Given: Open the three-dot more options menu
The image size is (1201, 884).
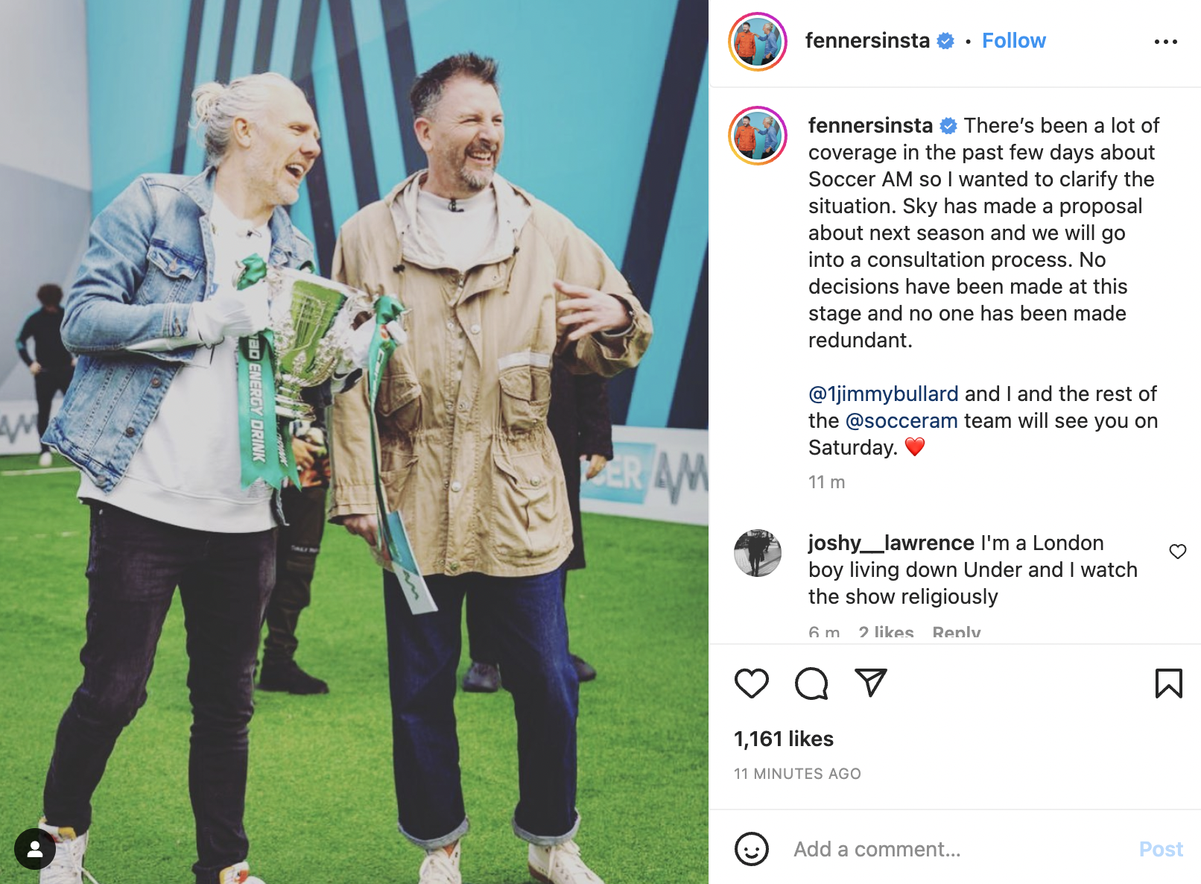Looking at the screenshot, I should point(1165,42).
